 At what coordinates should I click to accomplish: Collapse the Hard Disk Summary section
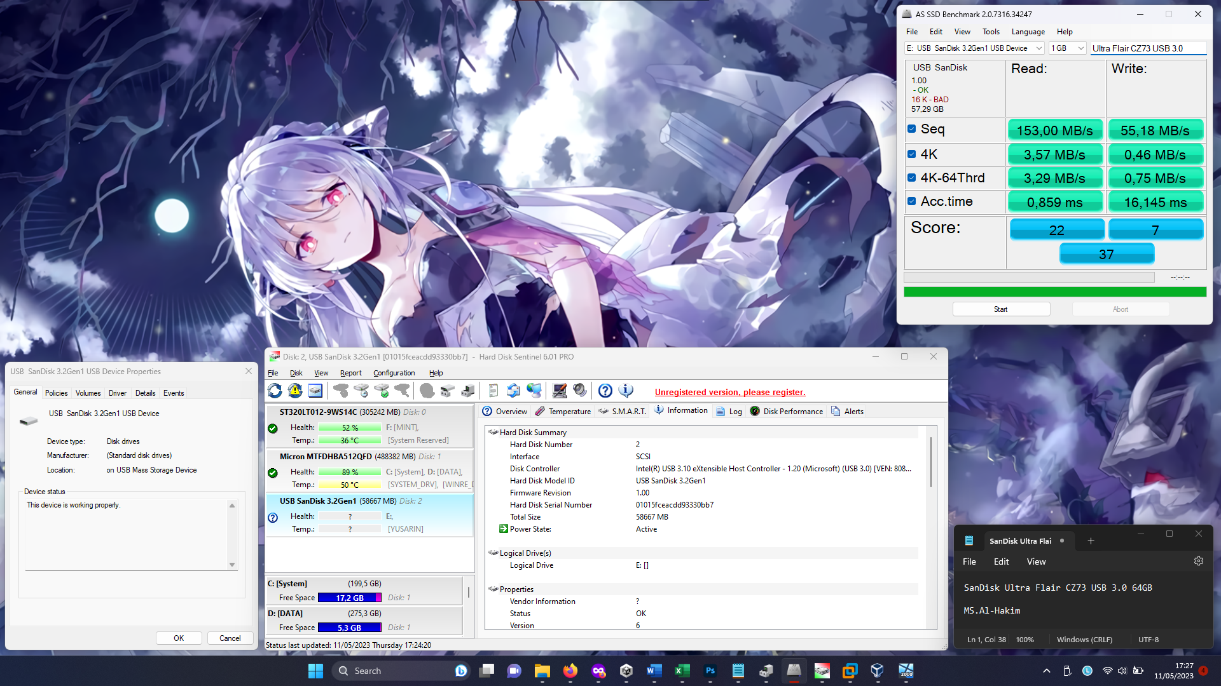click(x=493, y=433)
